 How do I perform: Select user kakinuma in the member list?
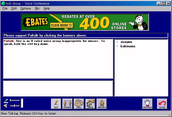pos(128,46)
